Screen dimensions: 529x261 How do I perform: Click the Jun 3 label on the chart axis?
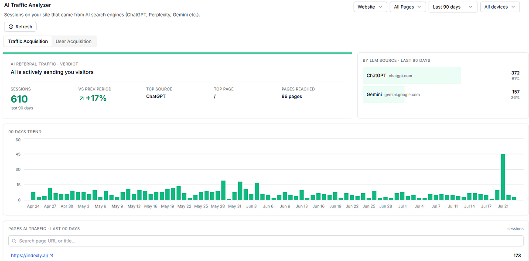[252, 207]
